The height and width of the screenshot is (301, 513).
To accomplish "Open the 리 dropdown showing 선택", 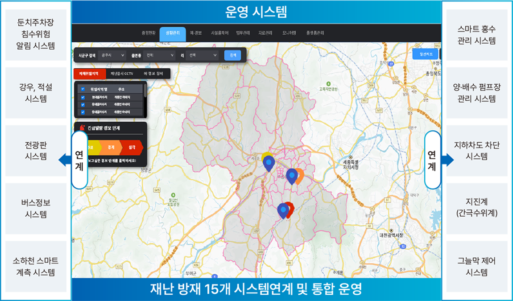I will pos(202,55).
